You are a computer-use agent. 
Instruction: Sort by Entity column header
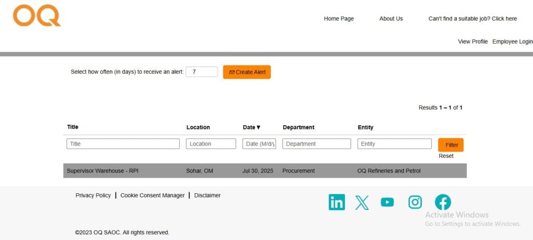click(365, 127)
